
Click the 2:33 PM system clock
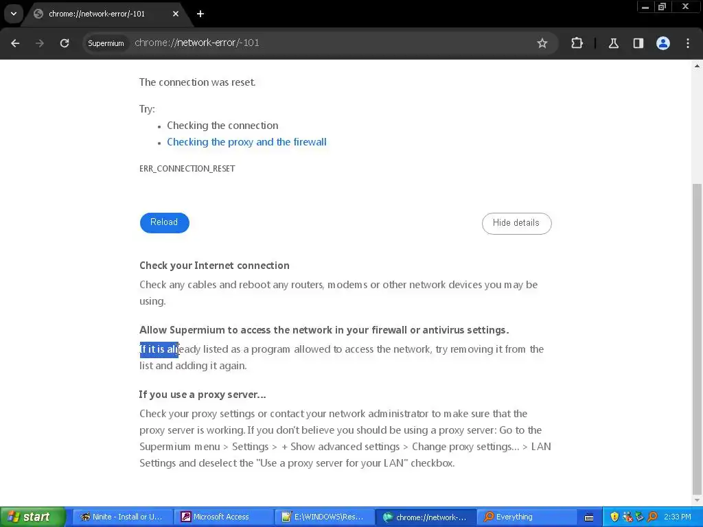coord(677,517)
